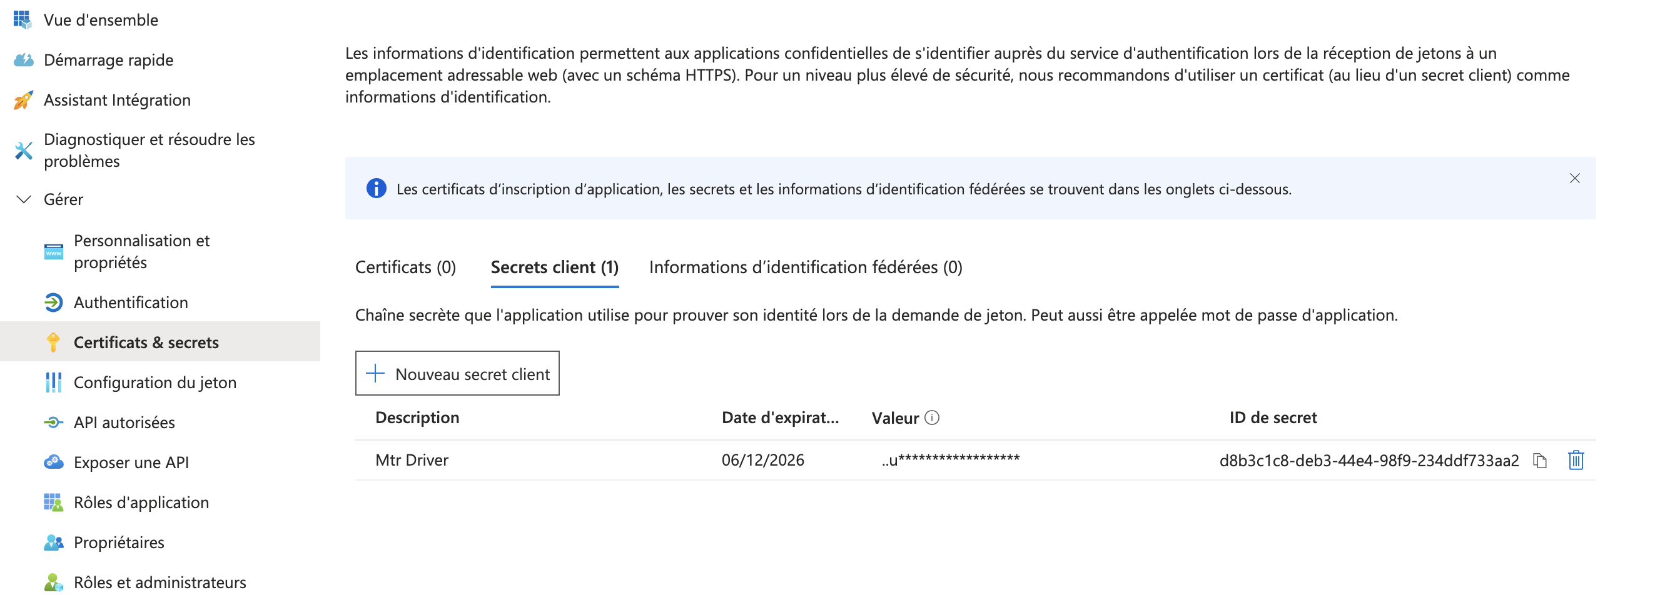The height and width of the screenshot is (595, 1660).
Task: Collapse the Gérer section chevron
Action: coord(23,199)
